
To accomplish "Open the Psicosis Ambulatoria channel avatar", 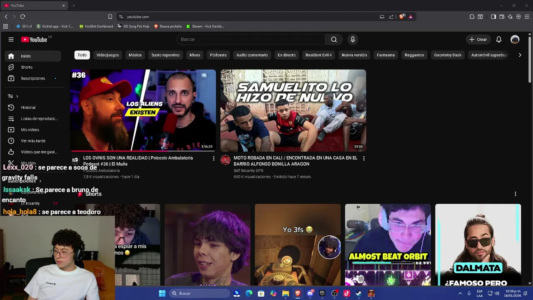I will click(75, 160).
